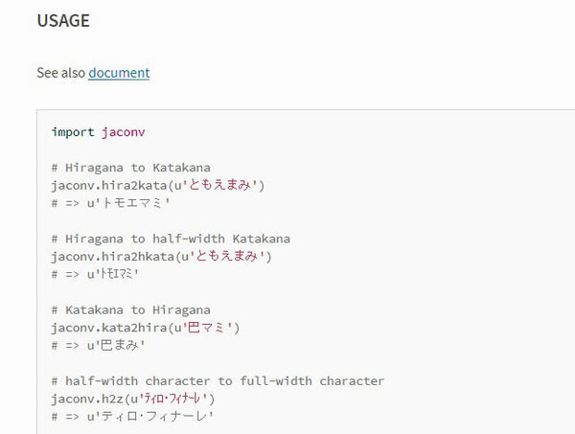Click the 'jaconv' module name in import

(x=124, y=132)
